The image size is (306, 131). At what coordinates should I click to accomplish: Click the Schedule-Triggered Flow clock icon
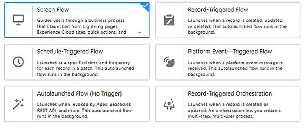coord(18,62)
